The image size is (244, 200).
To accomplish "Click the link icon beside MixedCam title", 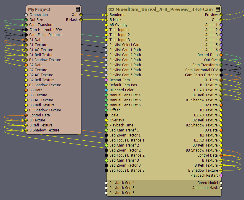I will (x=111, y=9).
